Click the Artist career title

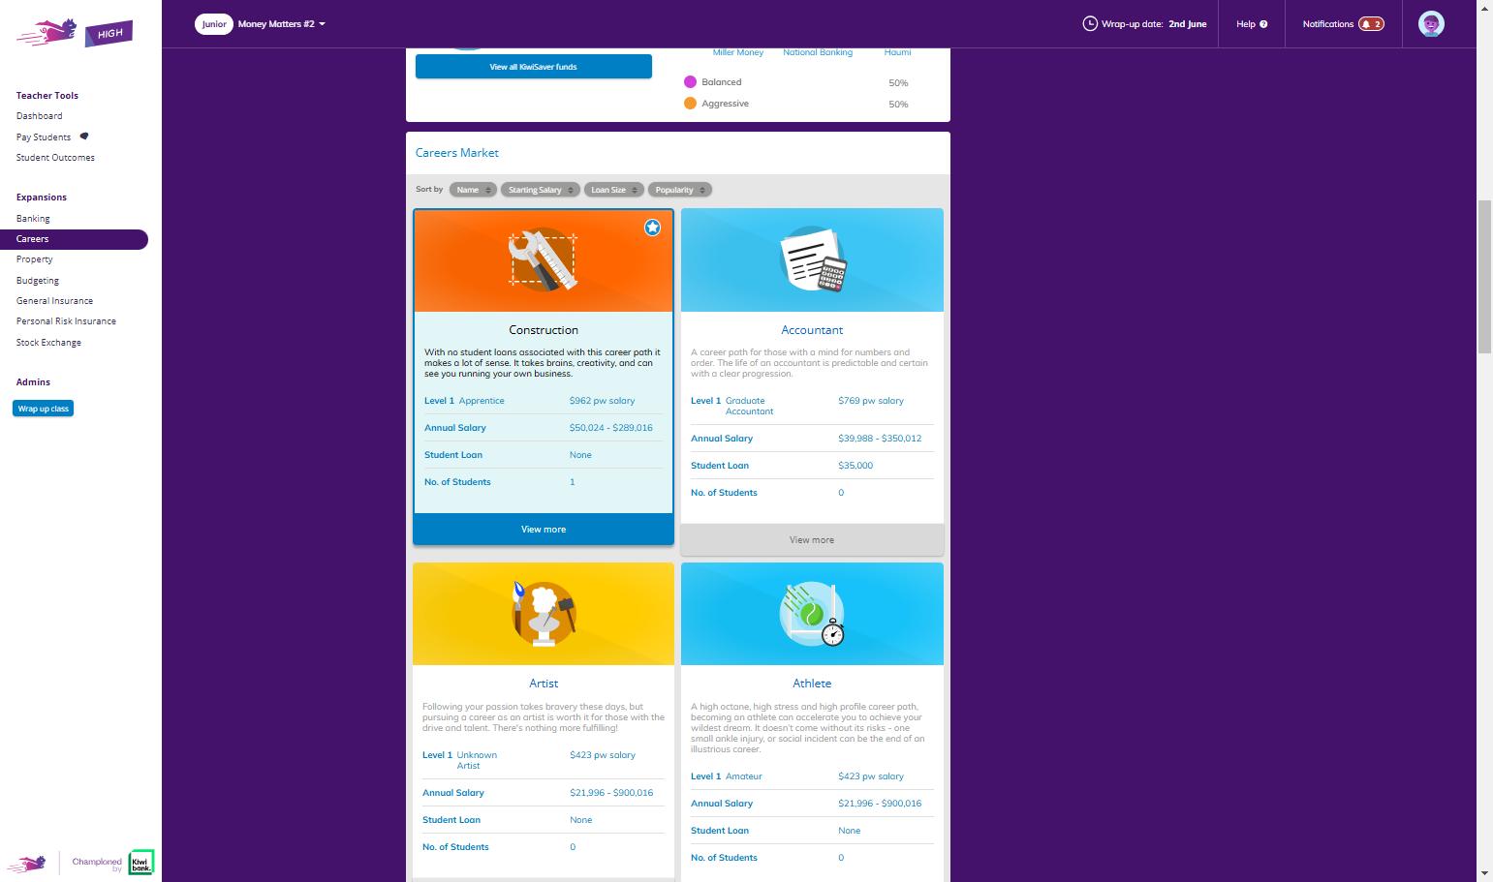point(544,684)
